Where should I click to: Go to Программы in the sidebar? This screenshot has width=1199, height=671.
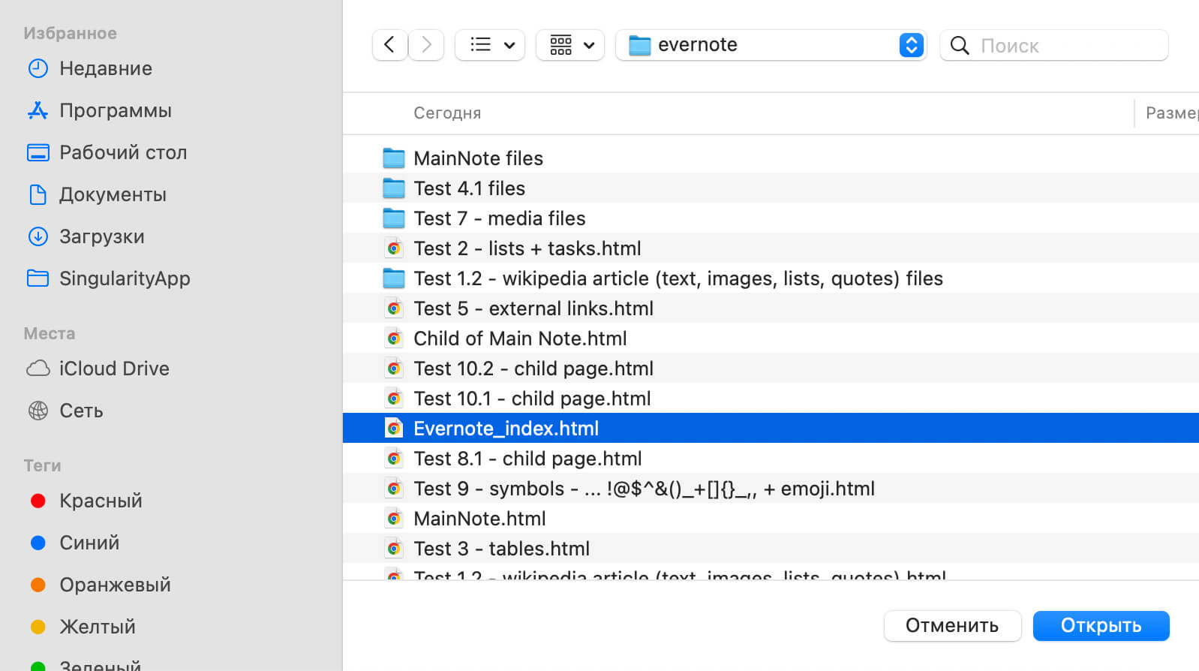coord(115,110)
